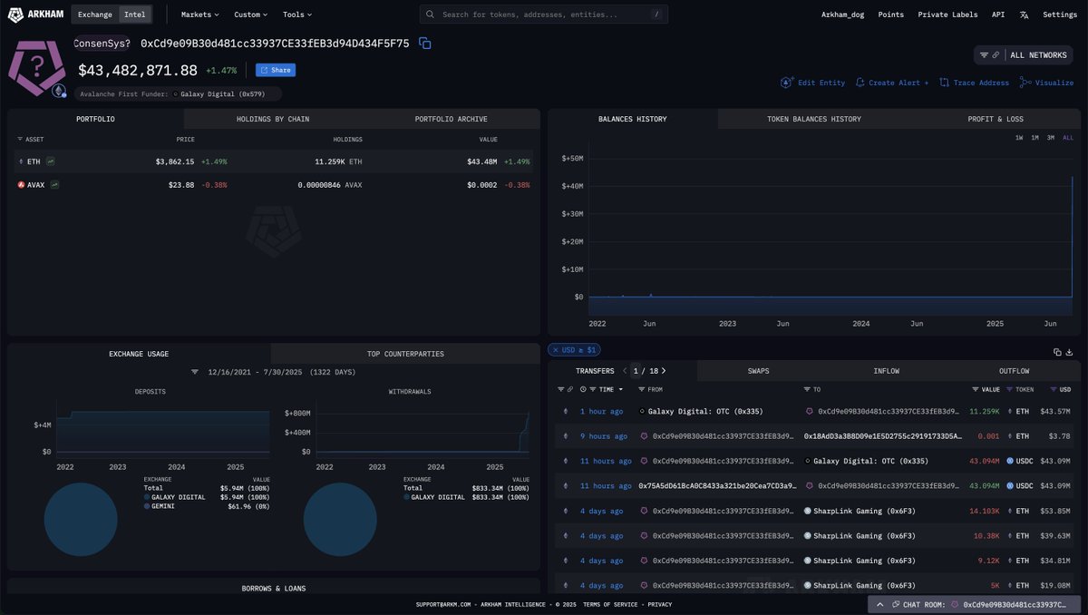
Task: Open the Privacy footer link
Action: click(x=660, y=604)
